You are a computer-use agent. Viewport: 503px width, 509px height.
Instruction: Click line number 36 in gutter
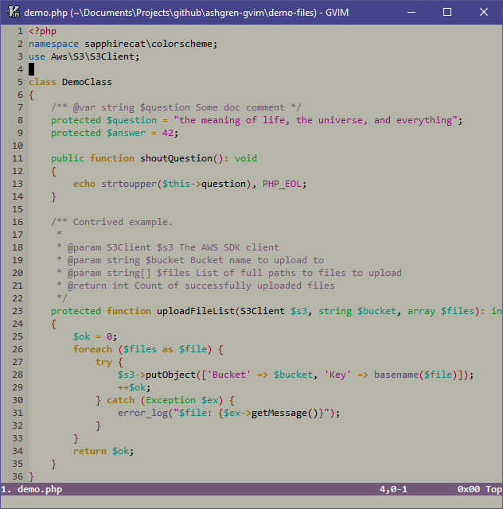tap(18, 476)
